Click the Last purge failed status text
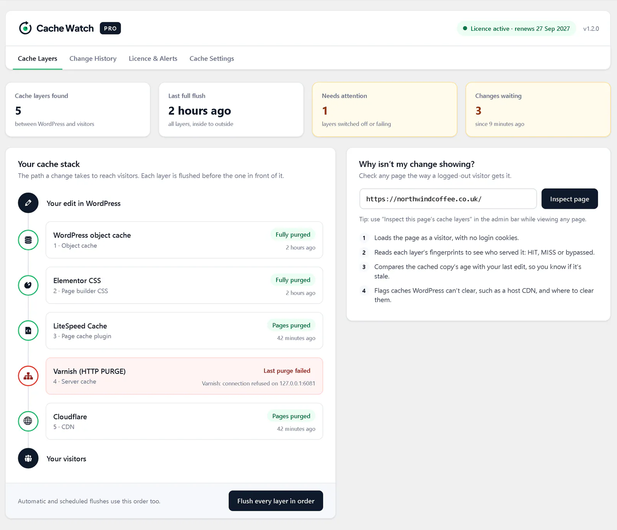The image size is (617, 530). (x=287, y=371)
